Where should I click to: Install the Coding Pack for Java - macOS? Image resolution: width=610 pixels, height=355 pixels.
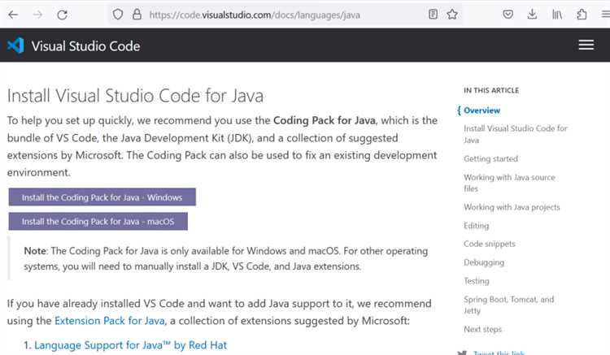[98, 222]
